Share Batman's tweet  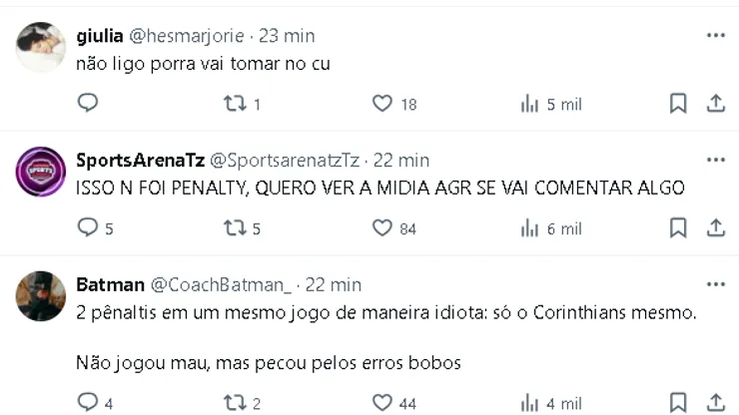[716, 403]
